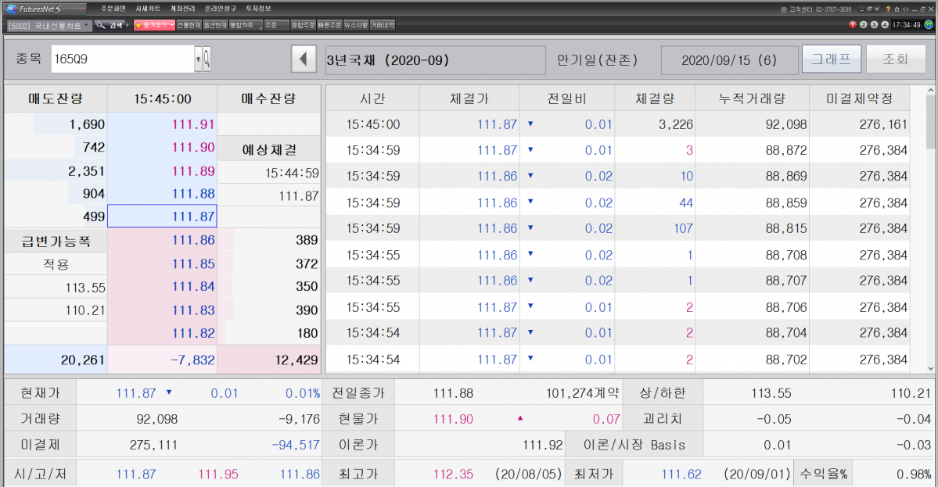
Task: Click the question mark help icon
Action: click(x=887, y=9)
